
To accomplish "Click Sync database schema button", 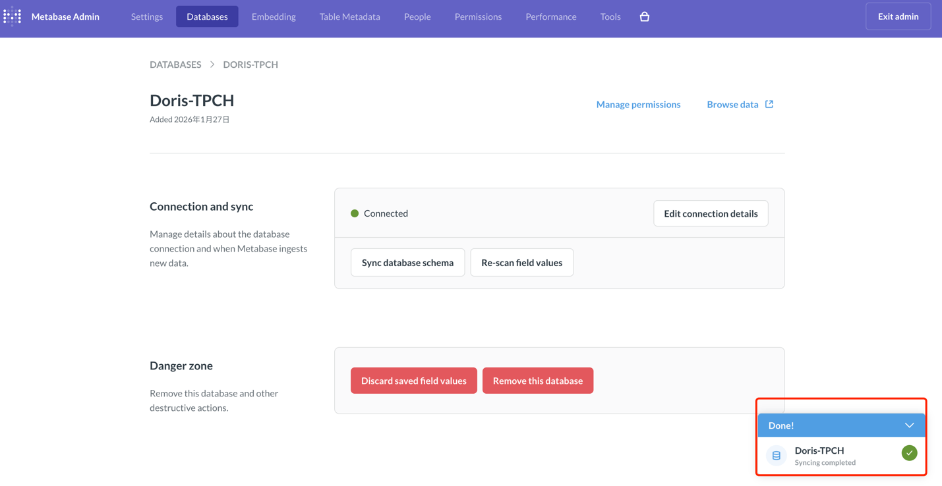I will click(x=407, y=263).
